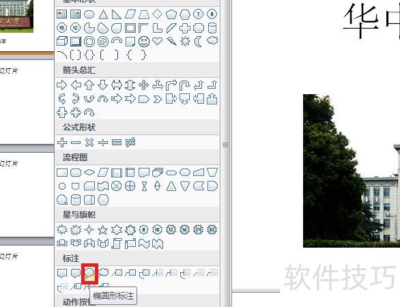Insert the equals equation shape
The width and height of the screenshot is (400, 307).
117,143
